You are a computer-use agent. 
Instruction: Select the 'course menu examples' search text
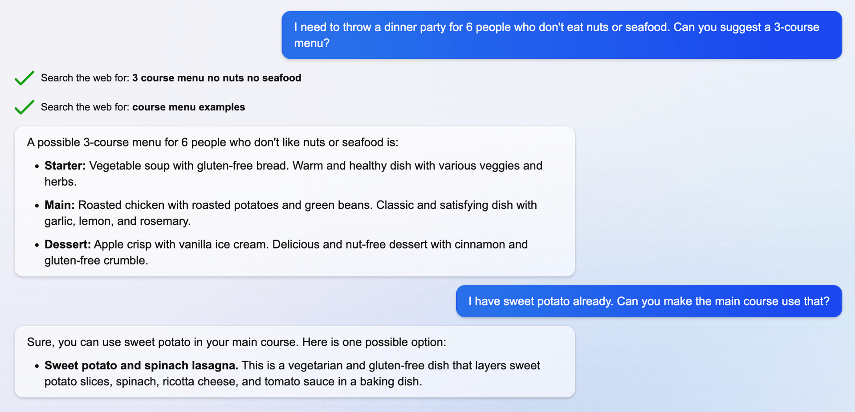pos(189,107)
